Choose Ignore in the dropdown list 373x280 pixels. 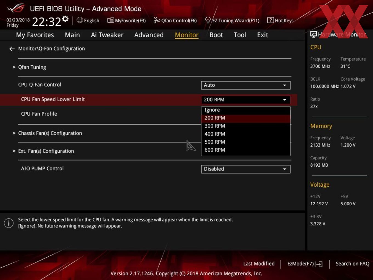pyautogui.click(x=246, y=110)
